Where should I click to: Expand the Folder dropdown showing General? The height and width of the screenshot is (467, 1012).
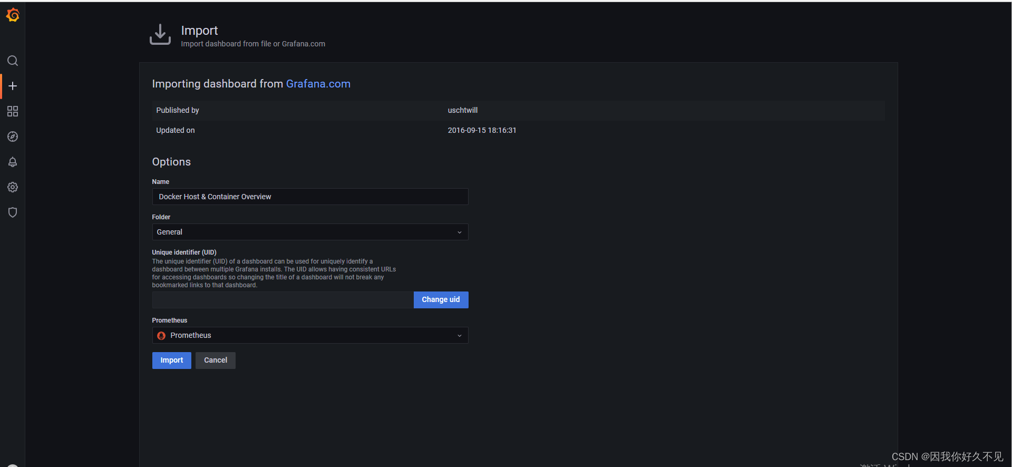tap(310, 232)
